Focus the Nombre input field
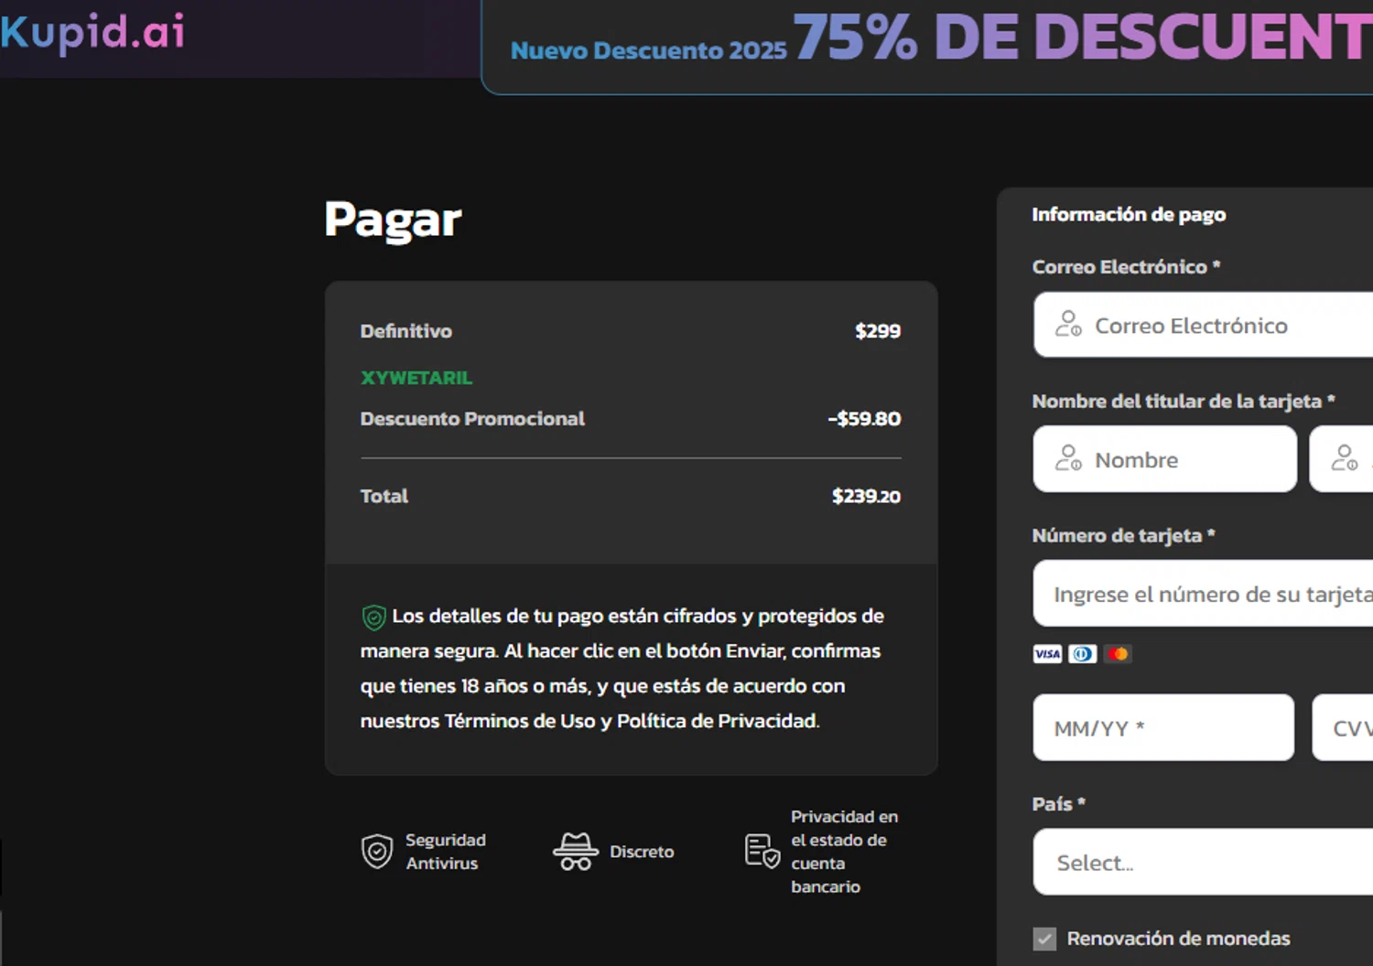The width and height of the screenshot is (1373, 966). [1165, 459]
